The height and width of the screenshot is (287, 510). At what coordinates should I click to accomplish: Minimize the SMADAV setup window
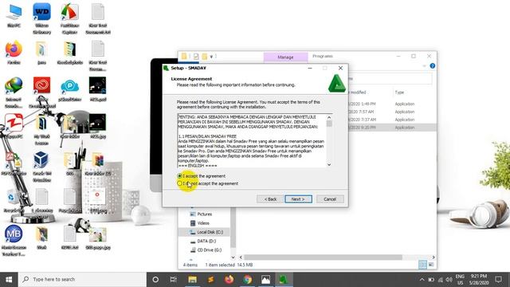[x=310, y=68]
